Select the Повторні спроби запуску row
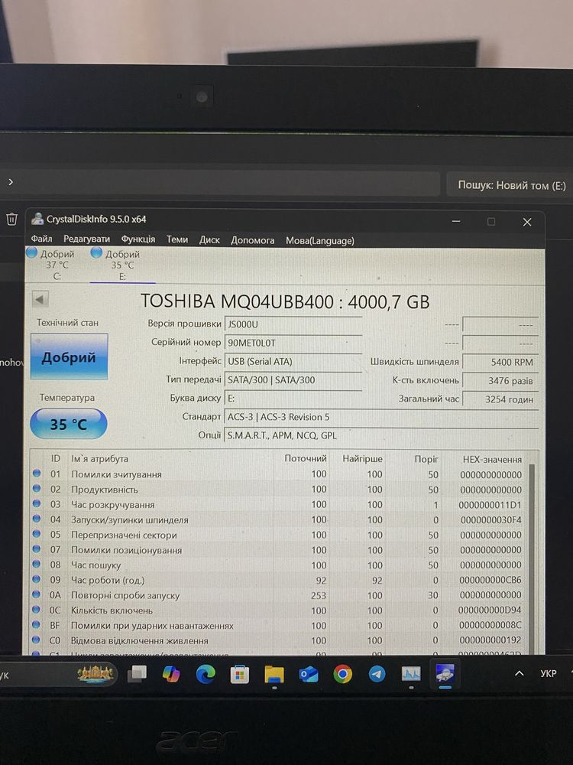The width and height of the screenshot is (573, 765). coord(279,595)
